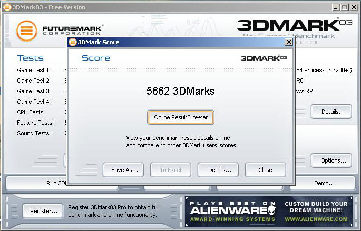Visit the www.alienware.com link in the banner
Viewport: 361px width, 231px height.
coord(316,219)
